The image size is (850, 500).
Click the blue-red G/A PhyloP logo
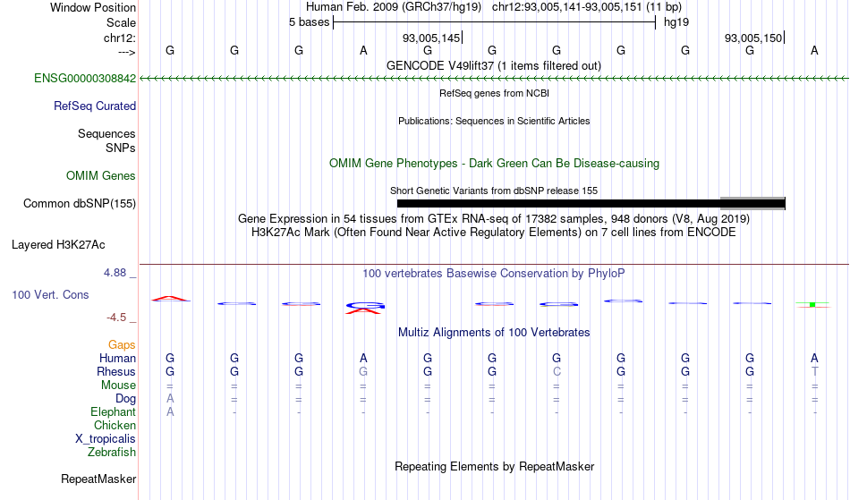[x=364, y=309]
